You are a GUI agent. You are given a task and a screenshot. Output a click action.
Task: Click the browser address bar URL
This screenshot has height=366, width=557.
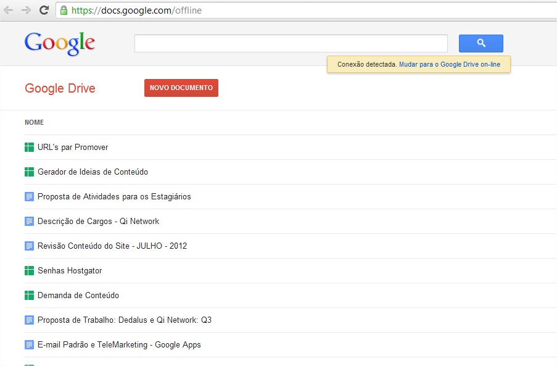click(x=136, y=10)
